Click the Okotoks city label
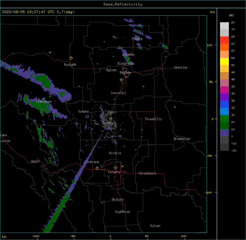This screenshot has height=240, width=246. (x=118, y=200)
